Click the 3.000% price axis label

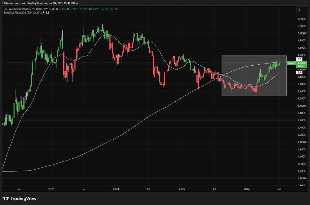click(302, 106)
